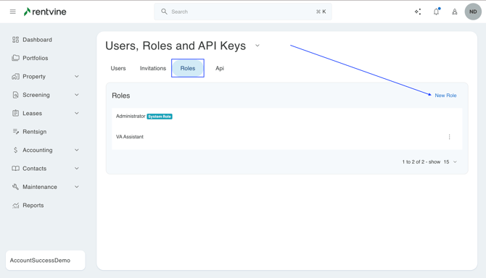
Task: Open the page title dropdown chevron
Action: pos(258,46)
